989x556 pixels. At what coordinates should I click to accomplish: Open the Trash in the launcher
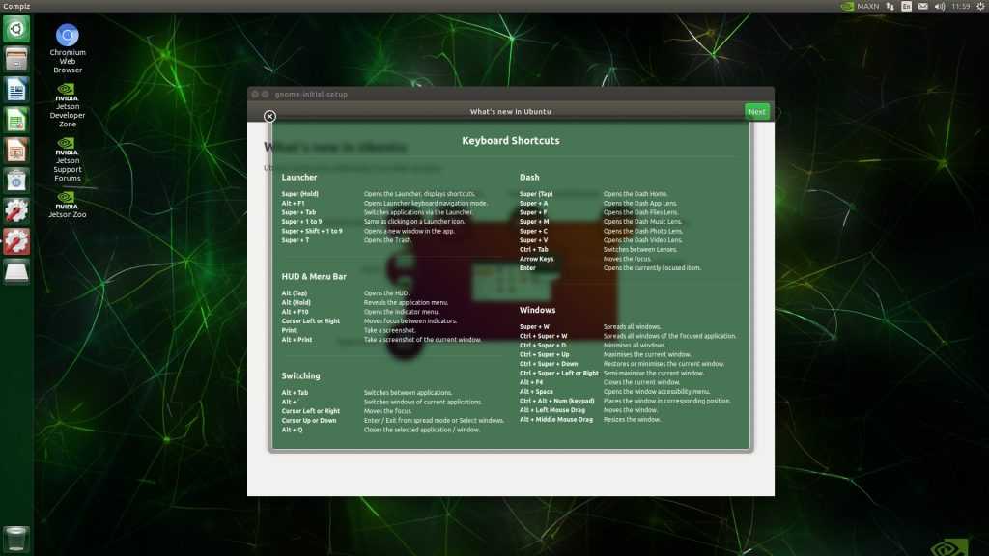pyautogui.click(x=16, y=538)
